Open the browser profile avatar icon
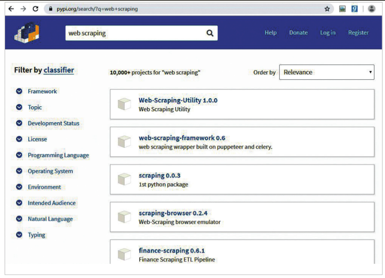Image resolution: width=385 pixels, height=278 pixels. (371, 8)
